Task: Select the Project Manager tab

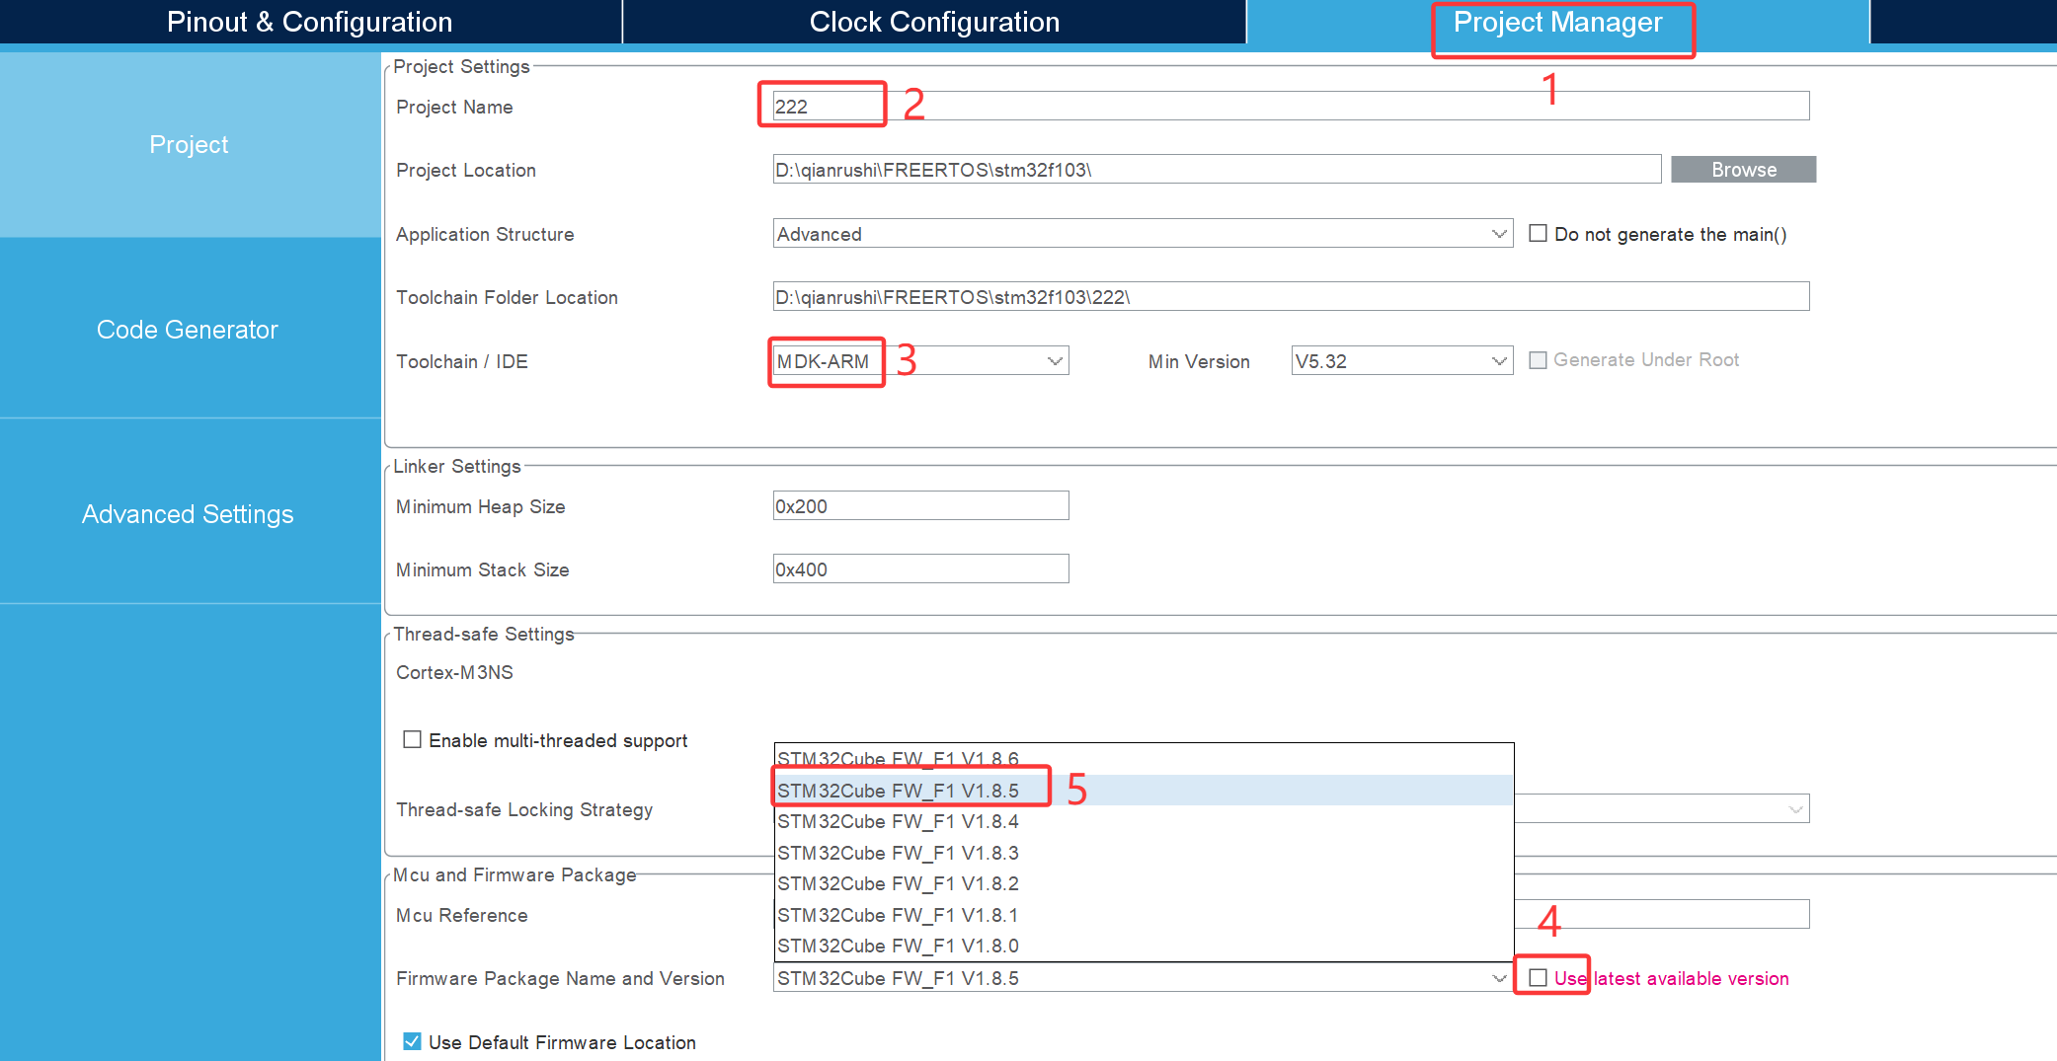Action: pos(1558,22)
